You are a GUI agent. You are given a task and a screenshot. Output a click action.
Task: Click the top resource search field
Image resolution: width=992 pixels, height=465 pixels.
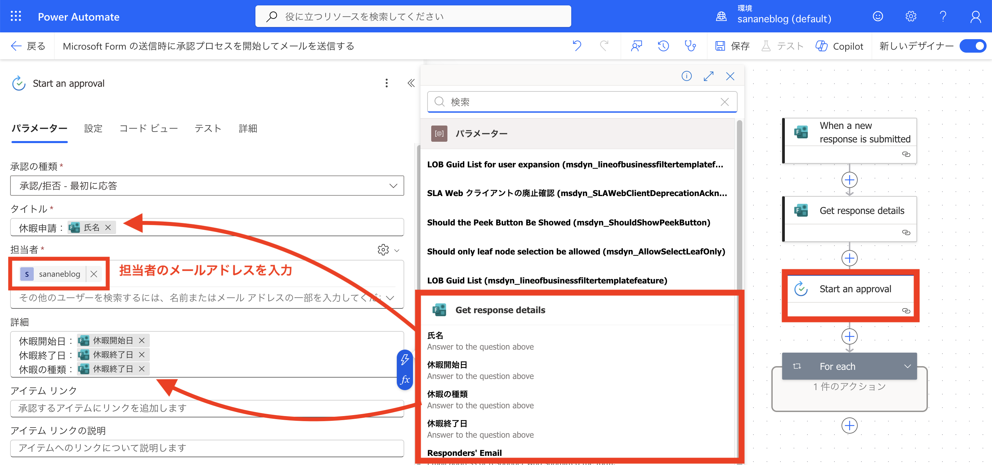coord(413,16)
